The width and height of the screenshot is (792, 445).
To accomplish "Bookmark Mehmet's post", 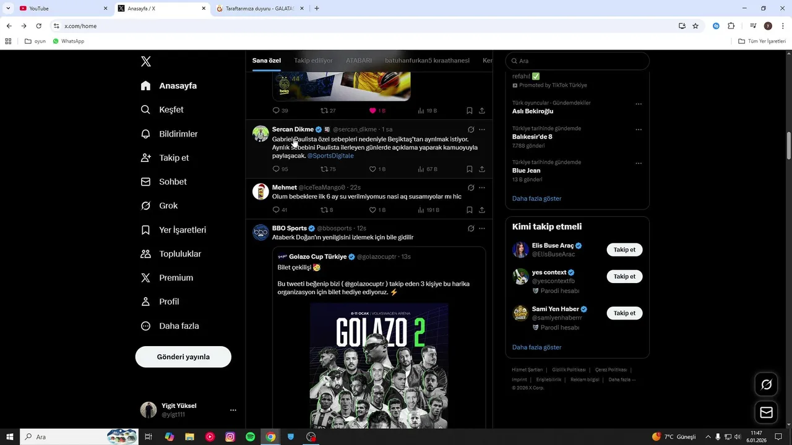I will tap(469, 210).
